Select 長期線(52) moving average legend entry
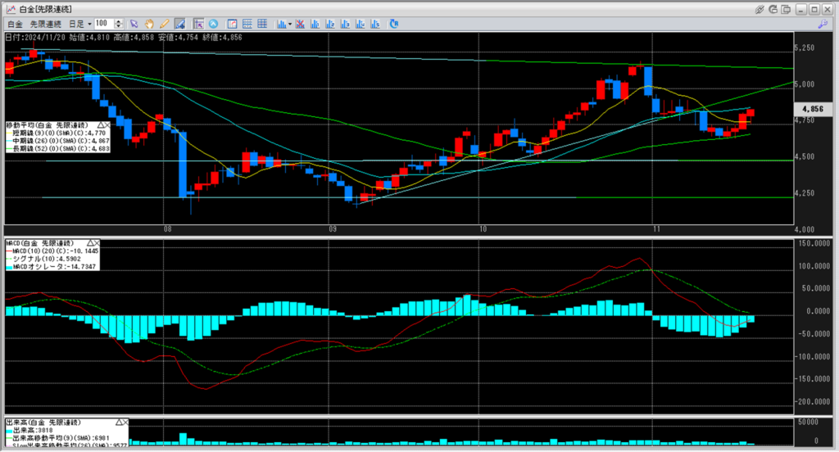 tap(58, 149)
